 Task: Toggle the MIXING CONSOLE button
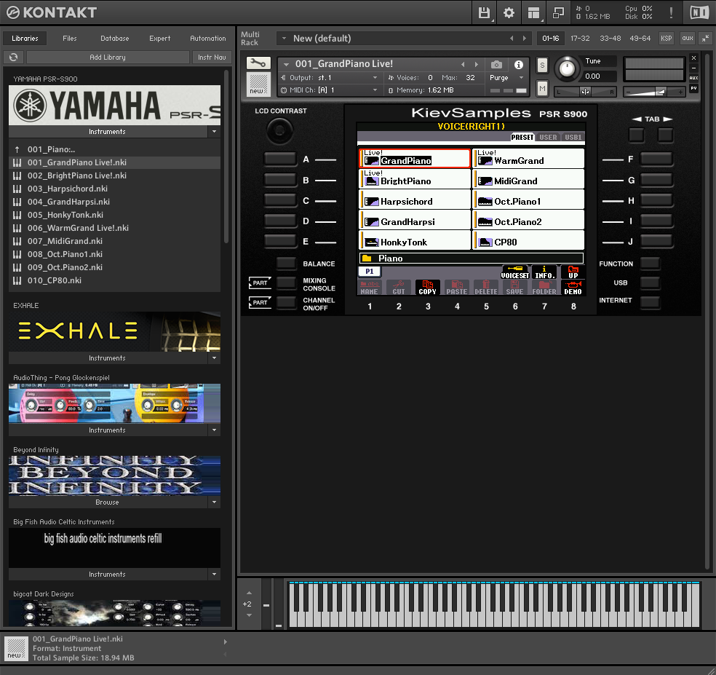[x=286, y=283]
